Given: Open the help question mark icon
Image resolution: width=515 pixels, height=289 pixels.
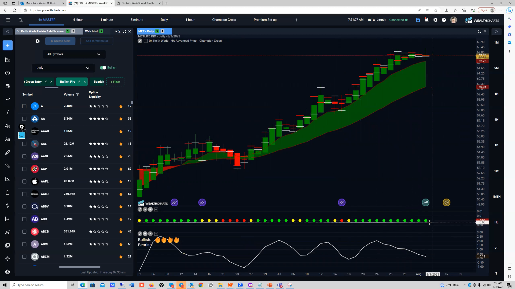Looking at the screenshot, I should [444, 20].
